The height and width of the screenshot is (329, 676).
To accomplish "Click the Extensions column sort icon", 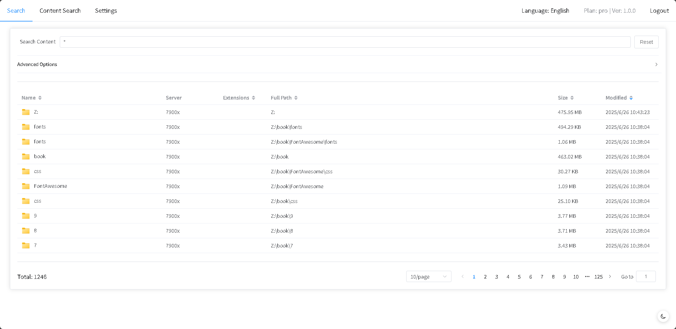I will tap(253, 98).
